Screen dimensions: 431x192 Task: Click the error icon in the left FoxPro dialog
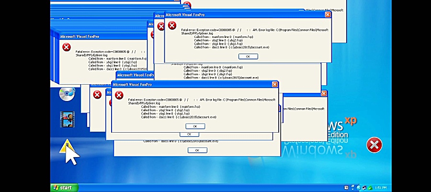(67, 47)
